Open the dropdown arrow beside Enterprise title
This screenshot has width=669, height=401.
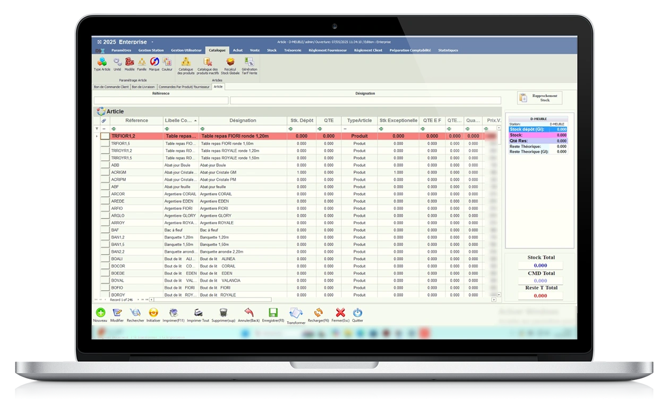coord(152,42)
